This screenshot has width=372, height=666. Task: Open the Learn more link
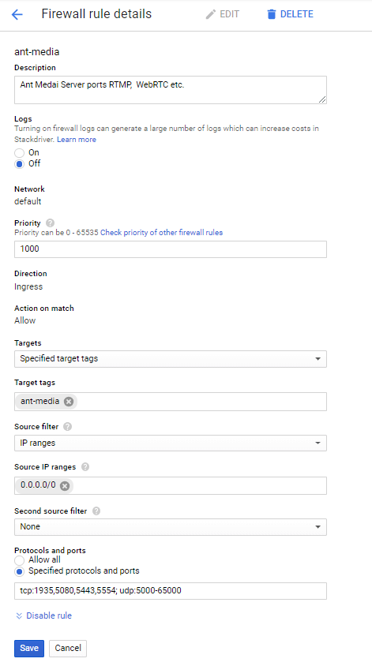77,140
